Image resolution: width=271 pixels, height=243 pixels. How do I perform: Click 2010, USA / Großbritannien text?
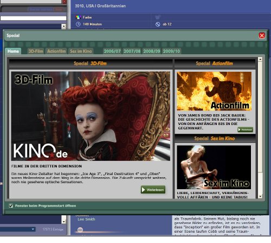tap(100, 6)
